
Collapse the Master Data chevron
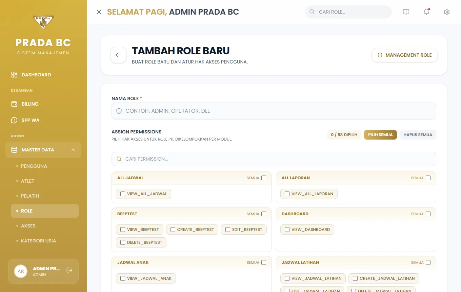(73, 150)
